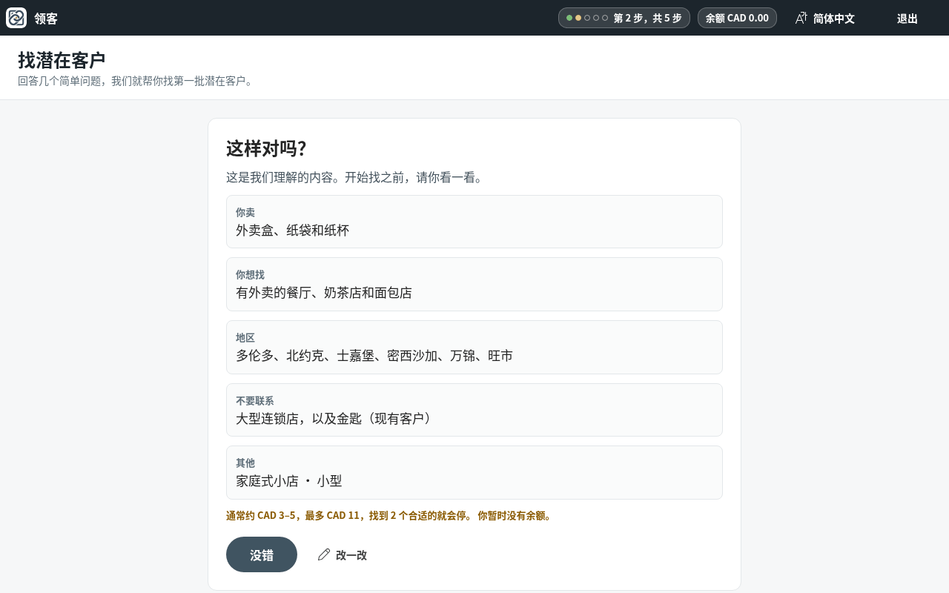Click the step progress indicator 第 2 步
Viewport: 949px width, 593px height.
(x=624, y=18)
